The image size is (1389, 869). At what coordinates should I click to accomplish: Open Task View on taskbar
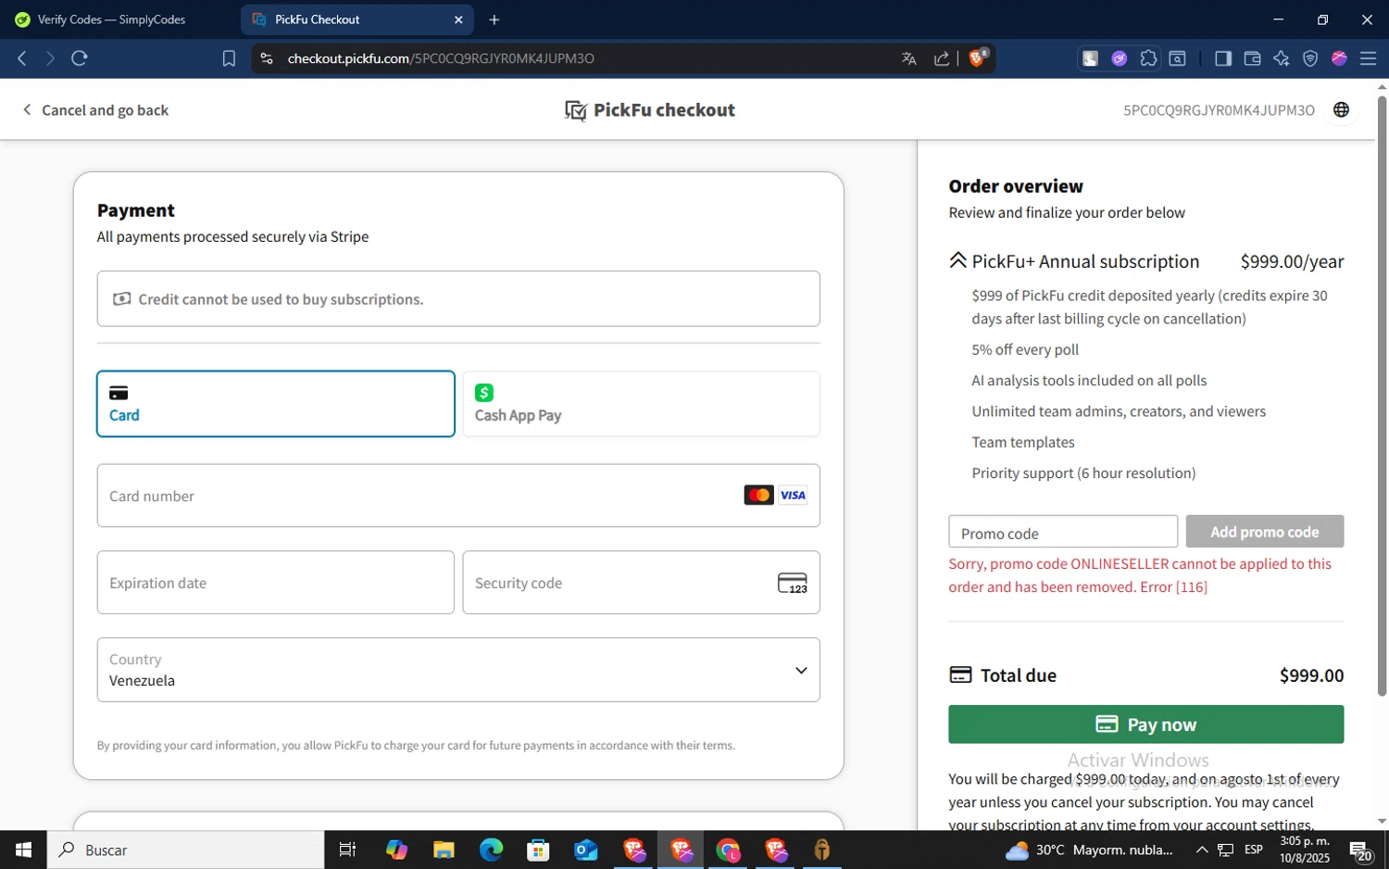[x=348, y=850]
